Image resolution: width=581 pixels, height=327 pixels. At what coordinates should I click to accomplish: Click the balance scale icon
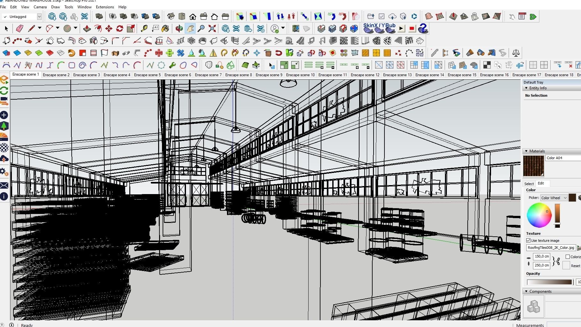click(516, 53)
